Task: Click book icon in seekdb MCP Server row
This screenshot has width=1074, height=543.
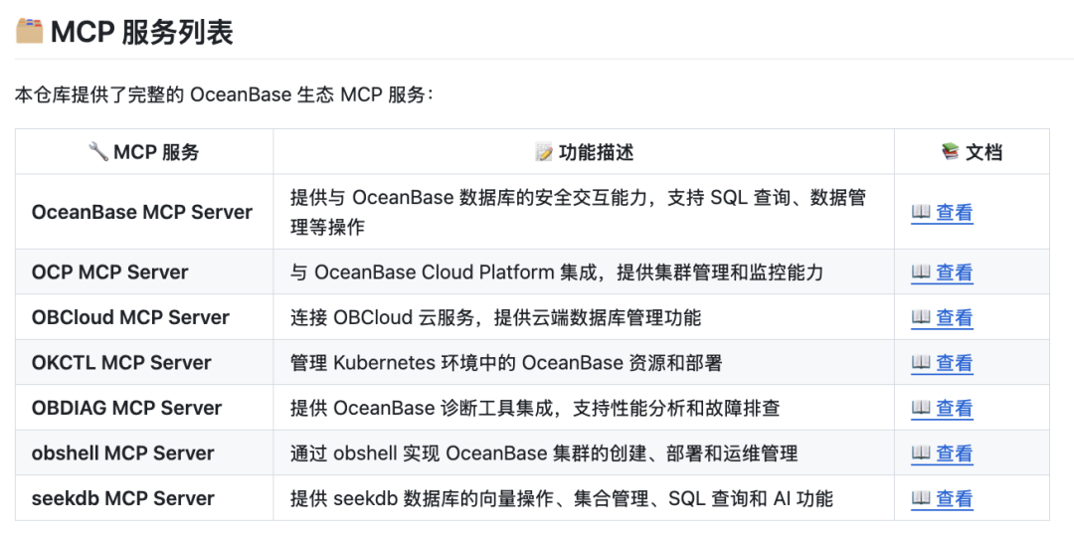Action: click(921, 498)
